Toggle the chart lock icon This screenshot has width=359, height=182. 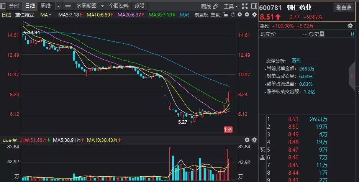pyautogui.click(x=226, y=15)
